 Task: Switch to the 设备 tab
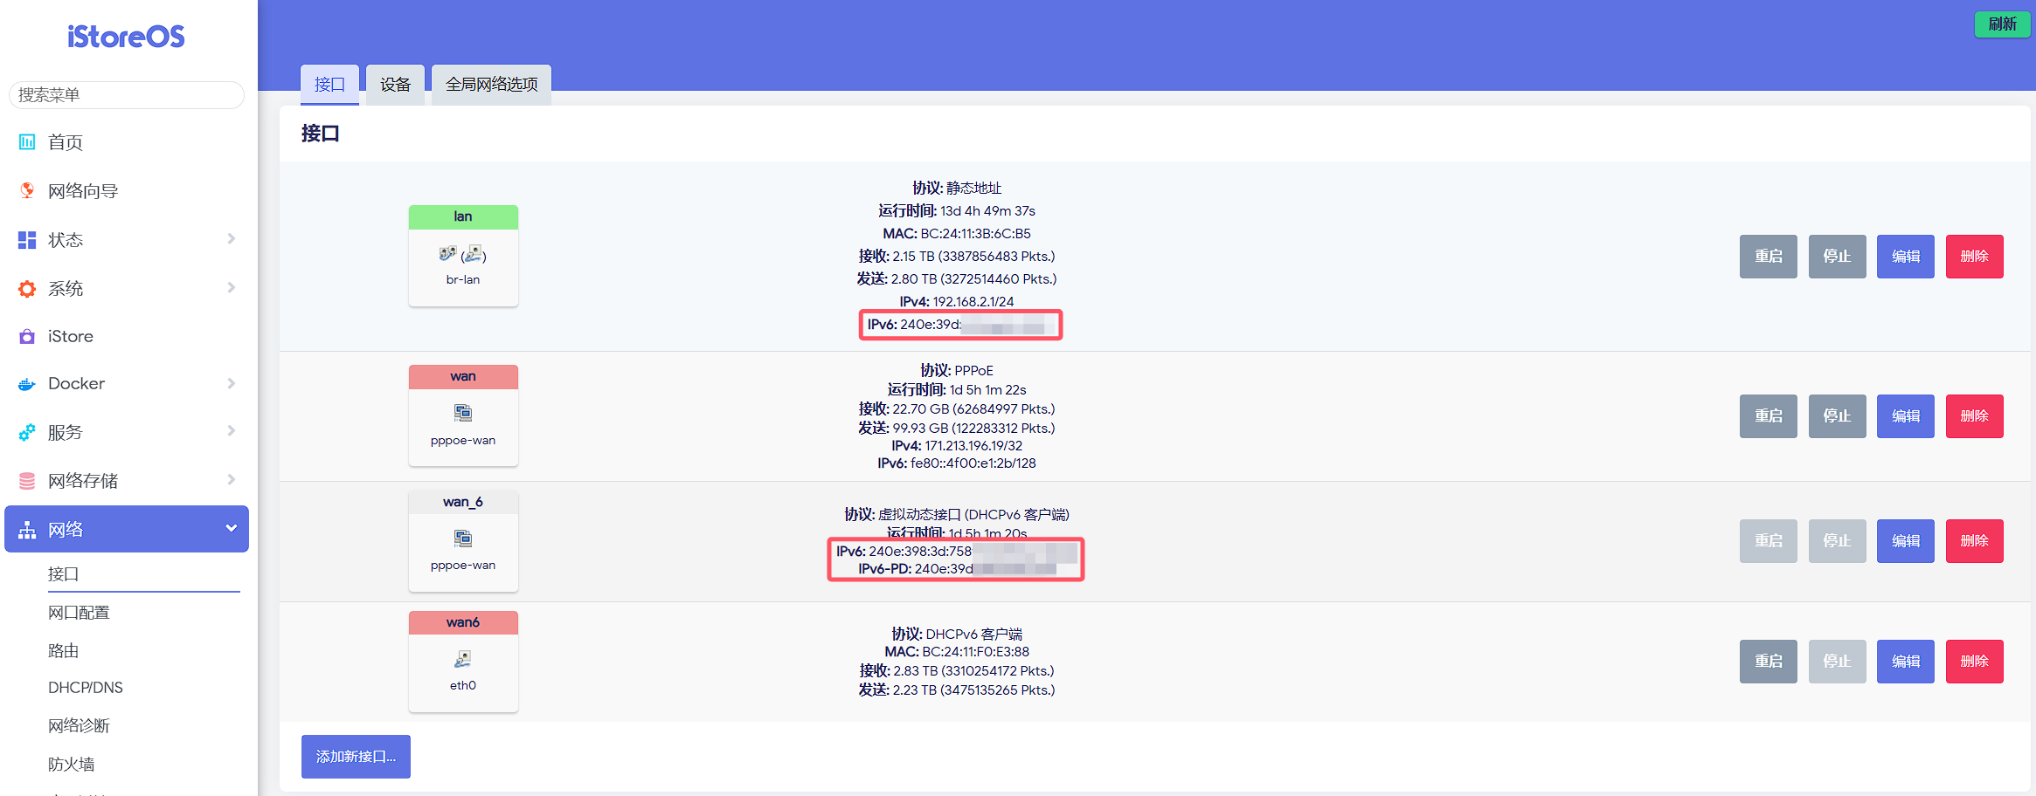tap(395, 85)
